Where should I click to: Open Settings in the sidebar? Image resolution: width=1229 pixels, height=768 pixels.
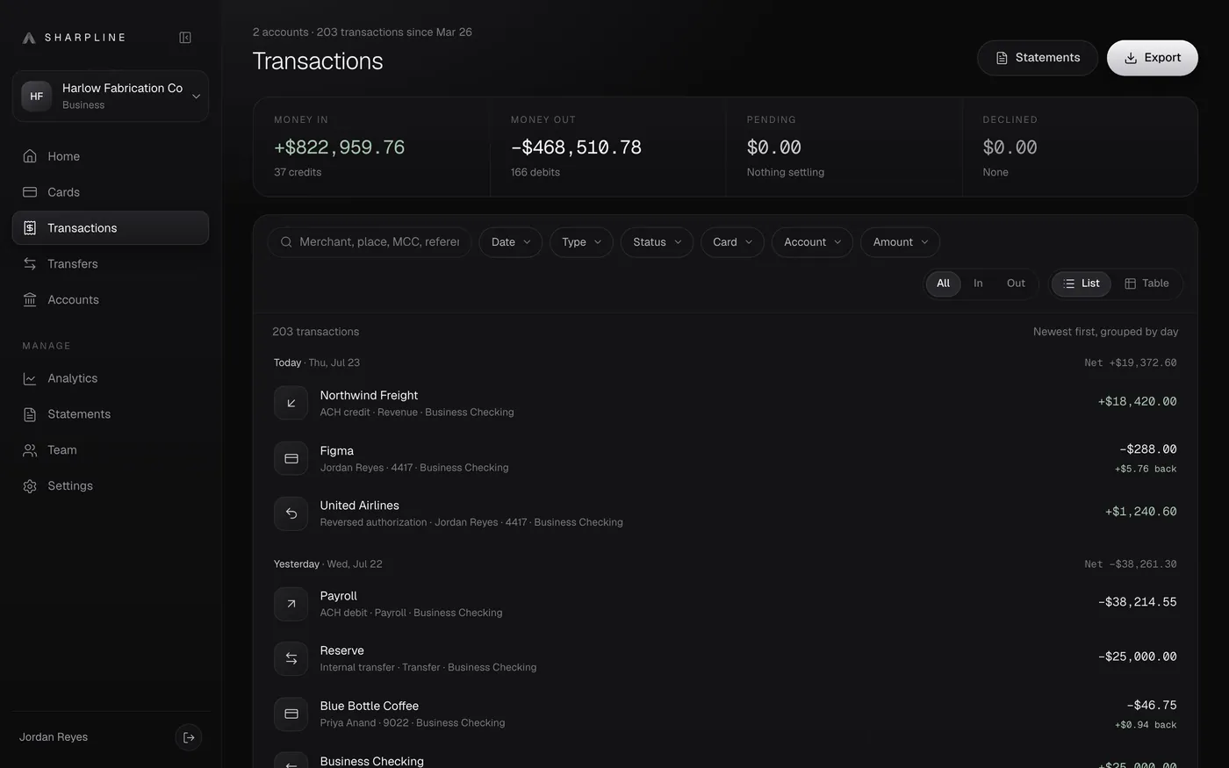(x=111, y=486)
